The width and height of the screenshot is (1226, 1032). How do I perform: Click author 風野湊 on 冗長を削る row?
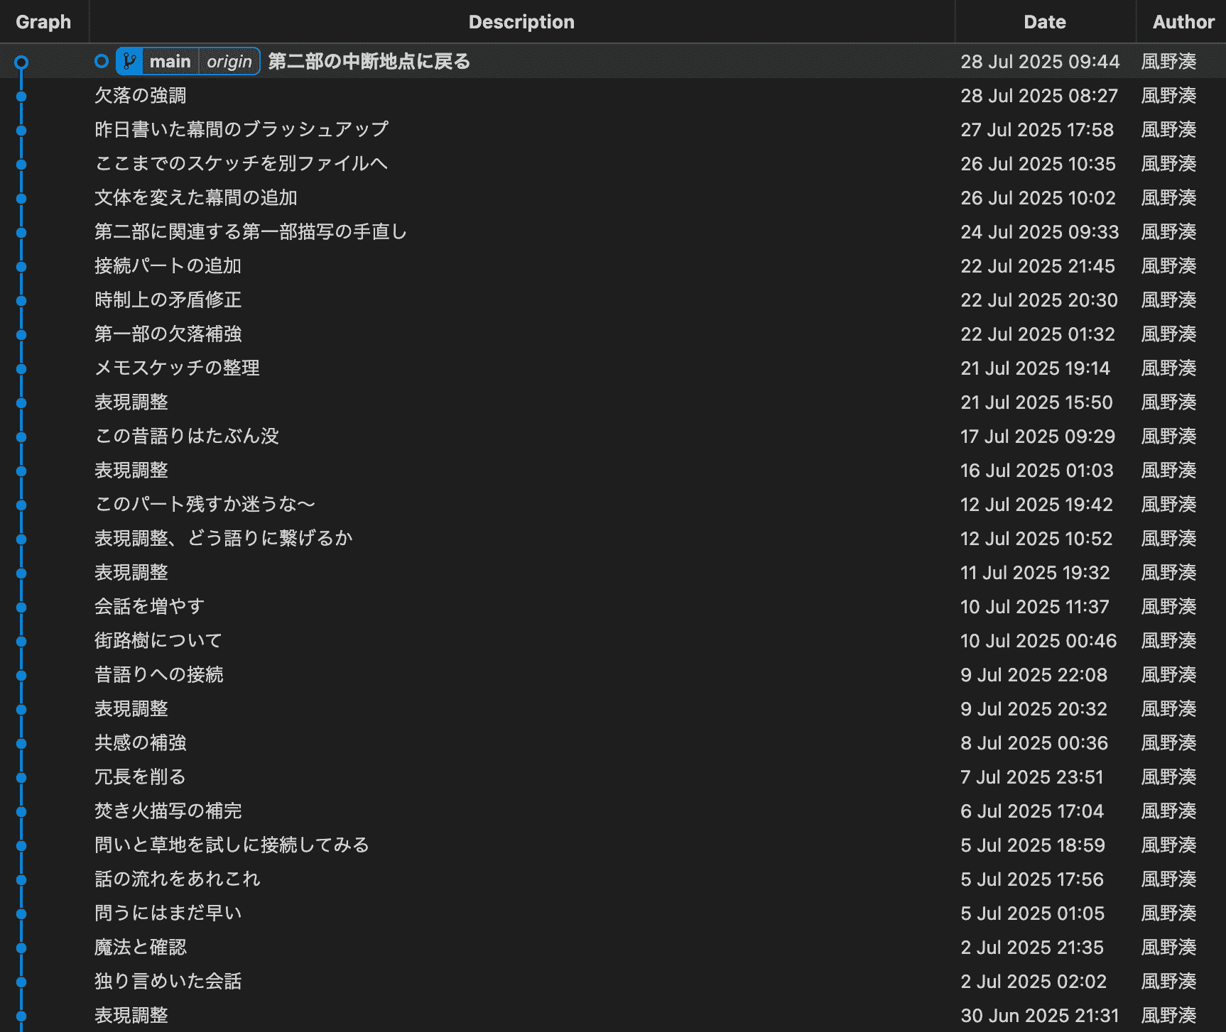pyautogui.click(x=1168, y=777)
